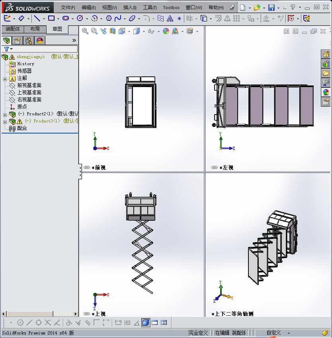Toggle four view viewport layout
The image size is (332, 338).
click(x=164, y=323)
